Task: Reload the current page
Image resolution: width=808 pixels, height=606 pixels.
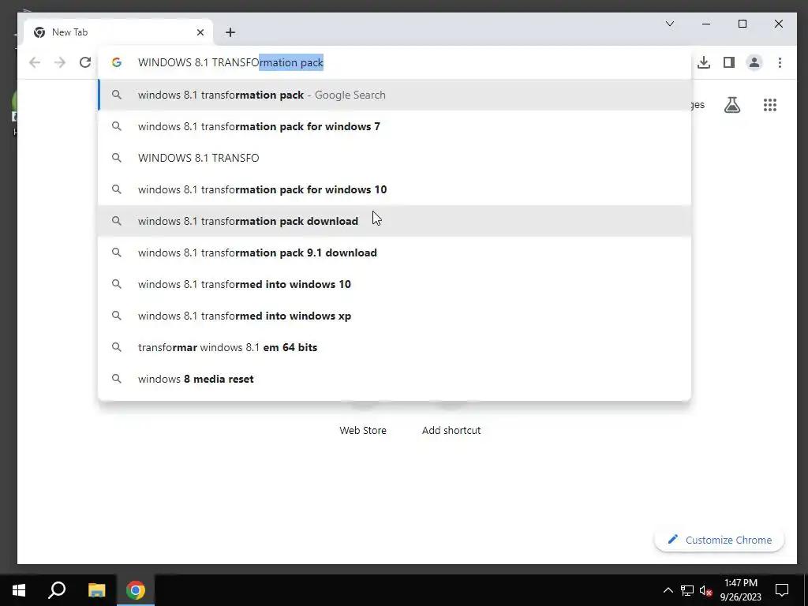Action: tap(85, 62)
